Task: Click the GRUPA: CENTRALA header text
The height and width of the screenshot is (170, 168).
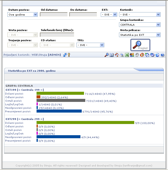Action: pyautogui.click(x=19, y=86)
